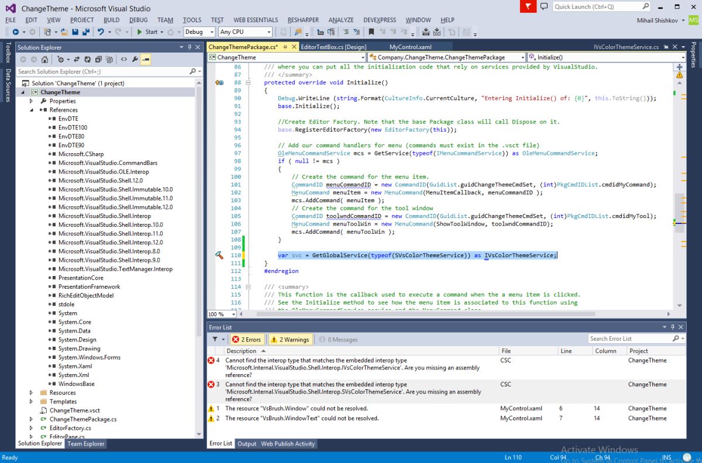
Task: Switch to the MyControl.xaml tab
Action: click(409, 47)
